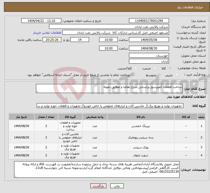Click the بازگشت back button
This screenshot has width=210, height=193.
98,186
